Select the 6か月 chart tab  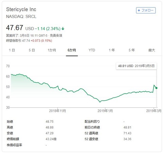tap(72, 50)
